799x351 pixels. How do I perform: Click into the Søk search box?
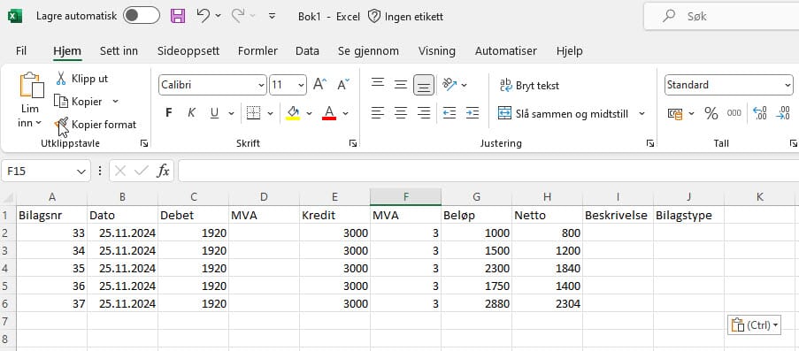click(721, 16)
